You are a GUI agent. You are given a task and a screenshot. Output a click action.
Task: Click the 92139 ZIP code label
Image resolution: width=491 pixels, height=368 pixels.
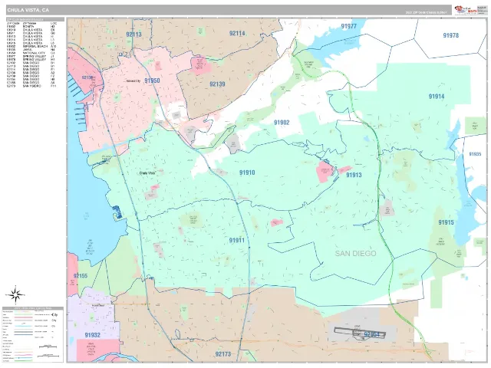tap(217, 84)
